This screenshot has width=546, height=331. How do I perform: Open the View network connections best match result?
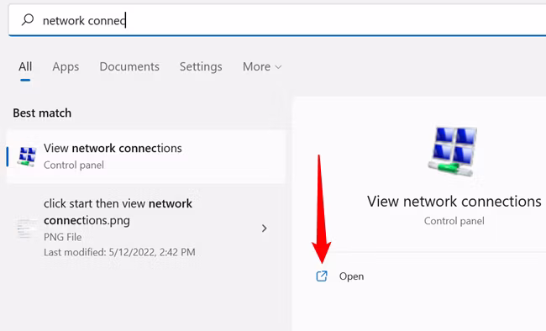click(146, 157)
